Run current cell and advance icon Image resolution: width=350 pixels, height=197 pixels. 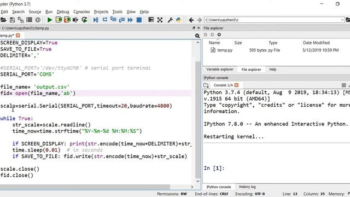[x=67, y=20]
